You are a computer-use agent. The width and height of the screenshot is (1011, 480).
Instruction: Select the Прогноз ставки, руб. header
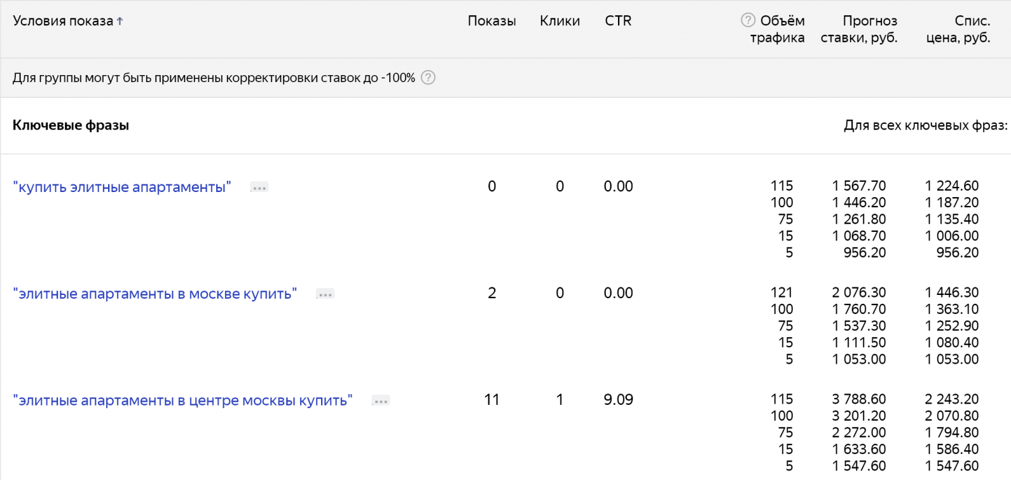[x=859, y=29]
